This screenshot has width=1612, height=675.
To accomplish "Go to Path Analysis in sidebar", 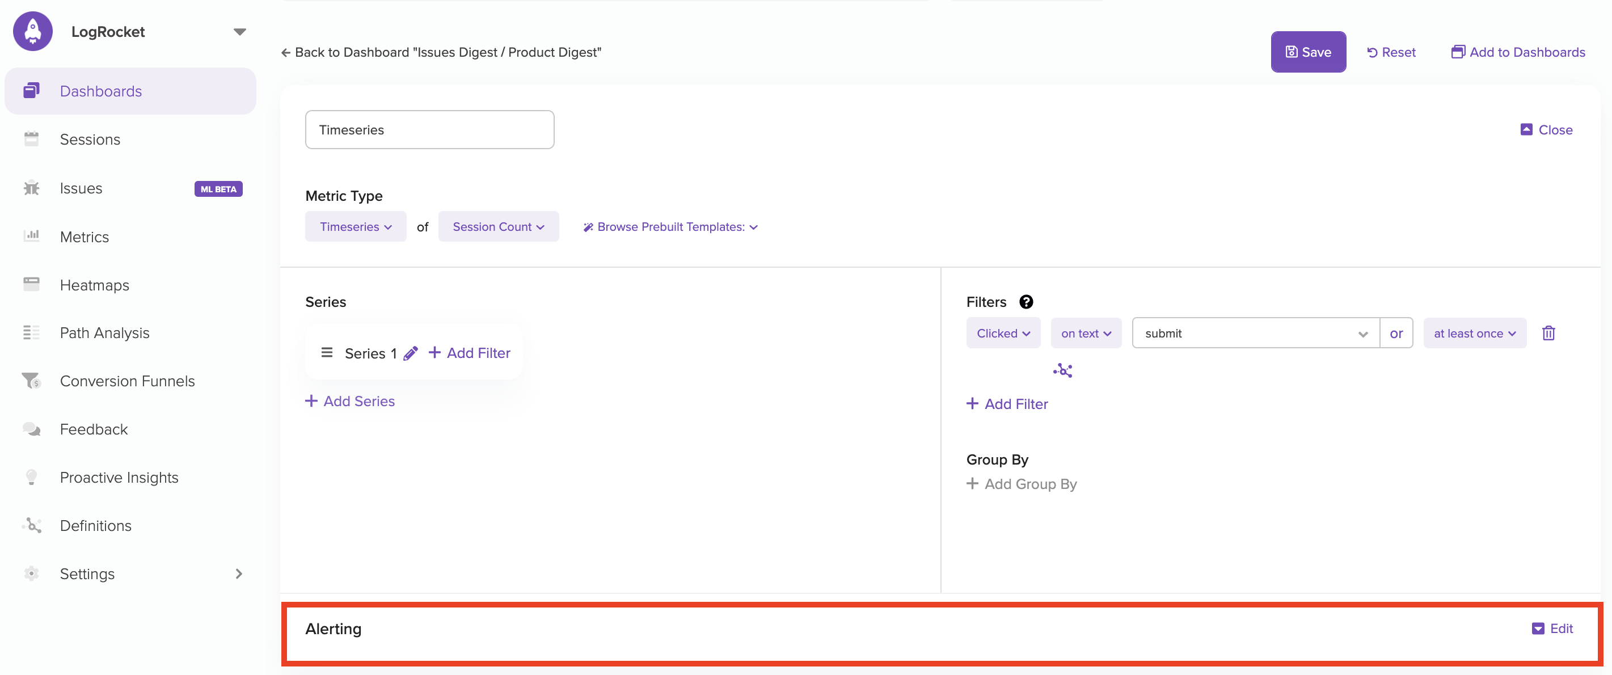I will 104,333.
